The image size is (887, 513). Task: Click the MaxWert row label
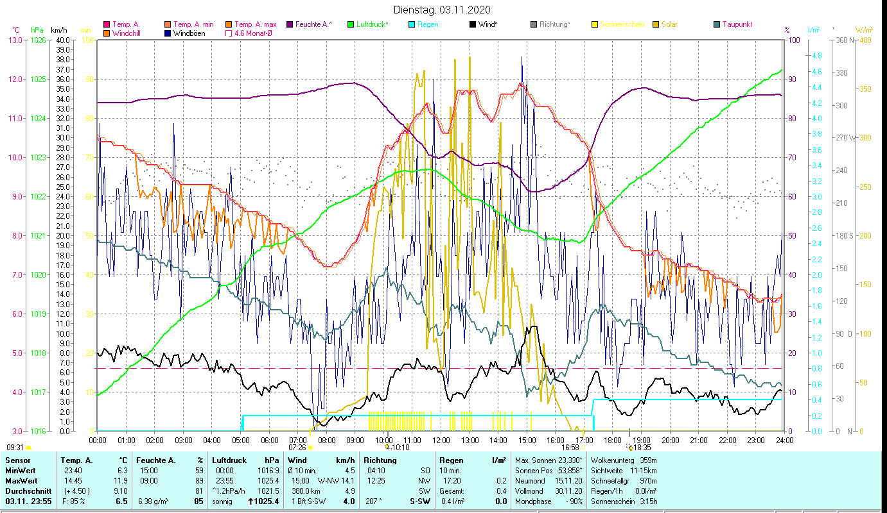(22, 481)
